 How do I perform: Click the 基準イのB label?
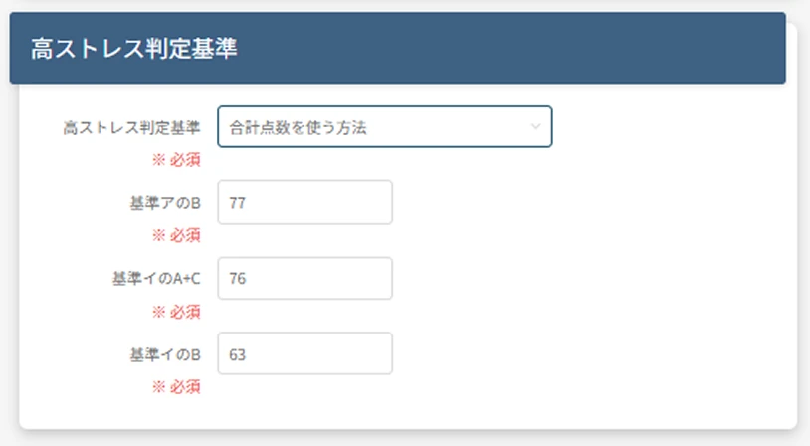tap(165, 354)
